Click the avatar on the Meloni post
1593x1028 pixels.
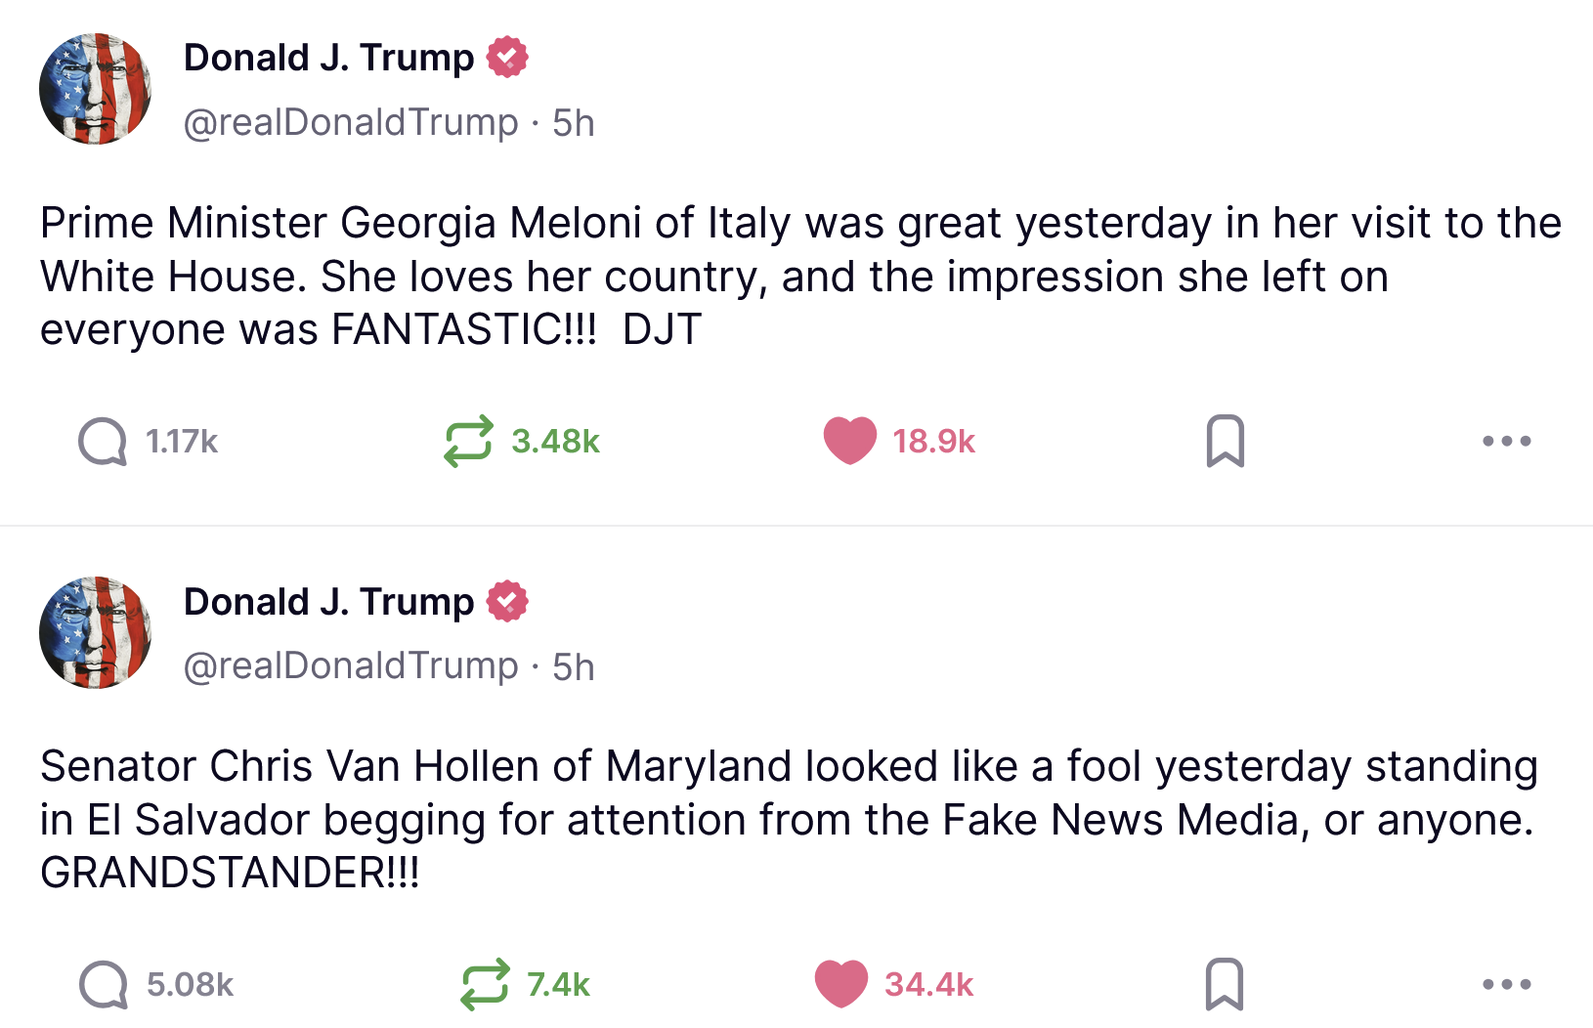96,89
